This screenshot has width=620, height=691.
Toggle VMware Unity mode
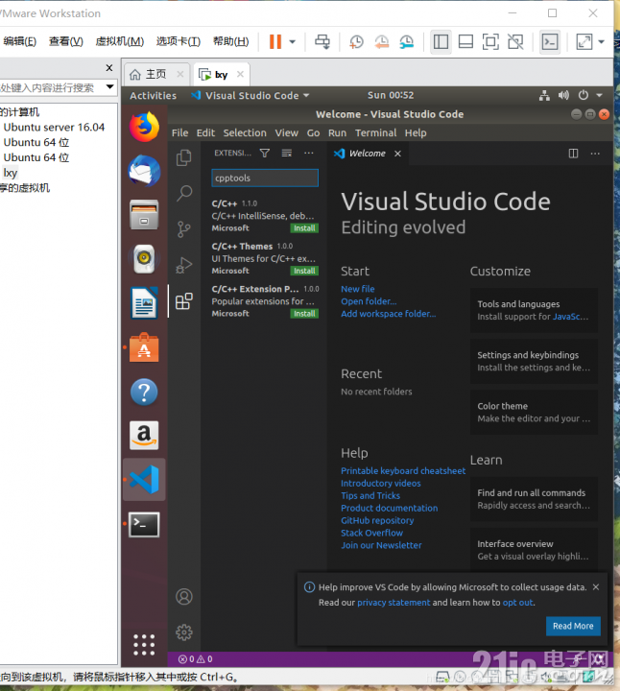pos(515,42)
